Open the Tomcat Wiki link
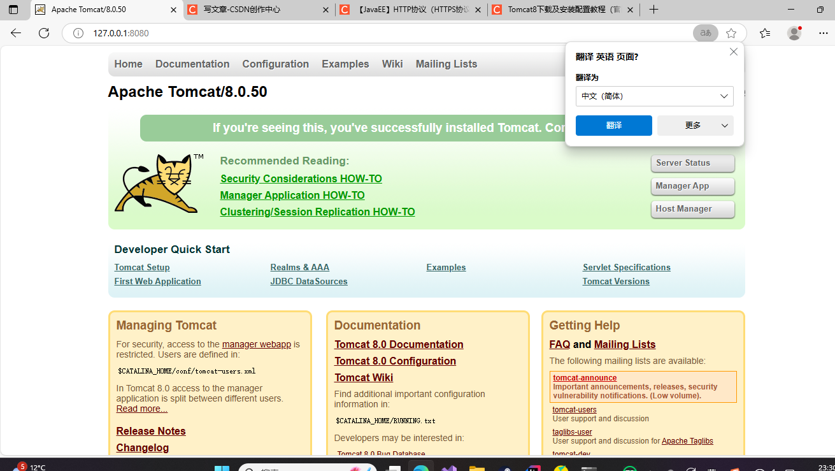This screenshot has height=471, width=835. [364, 377]
